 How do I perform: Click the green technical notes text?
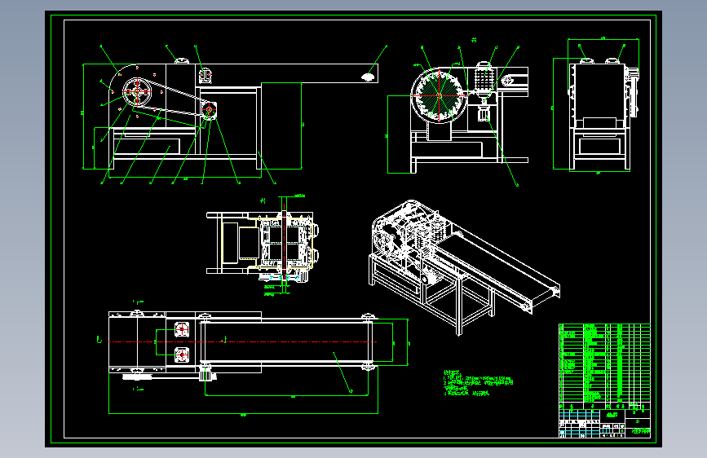[478, 383]
